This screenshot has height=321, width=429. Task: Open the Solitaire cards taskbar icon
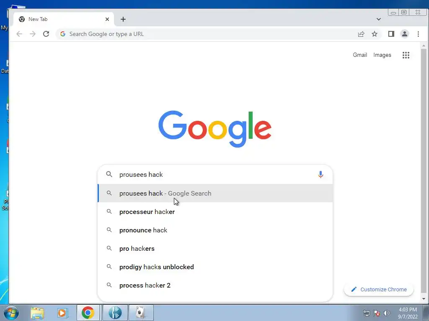coord(141,313)
